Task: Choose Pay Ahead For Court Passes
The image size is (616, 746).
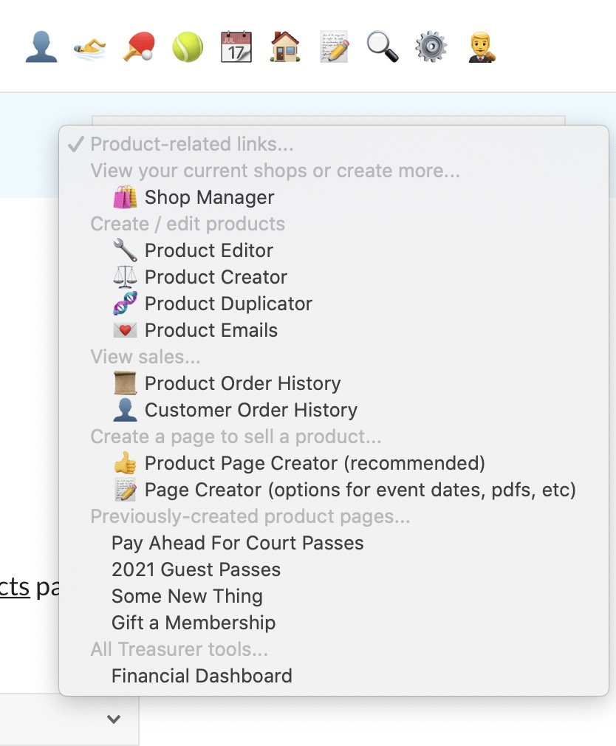Action: (237, 543)
